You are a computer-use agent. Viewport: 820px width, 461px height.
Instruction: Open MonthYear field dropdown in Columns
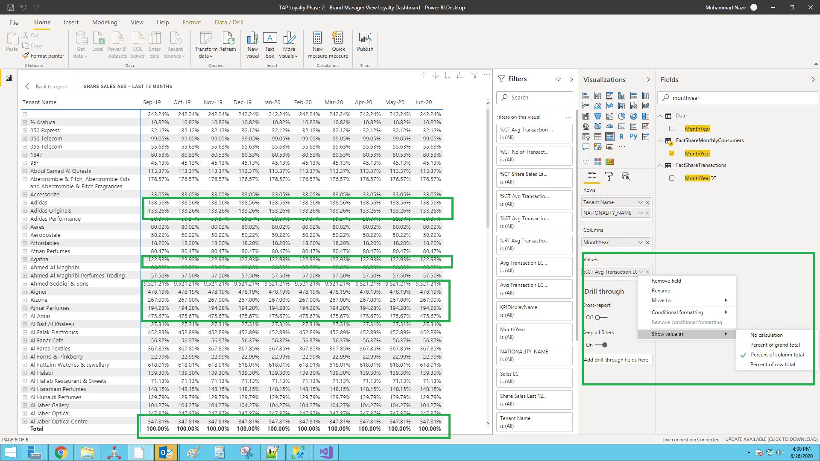pos(640,242)
